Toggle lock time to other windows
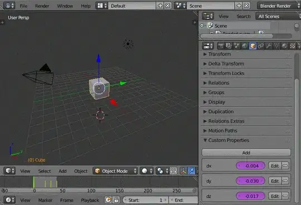This screenshot has height=205, width=301. tap(116, 200)
